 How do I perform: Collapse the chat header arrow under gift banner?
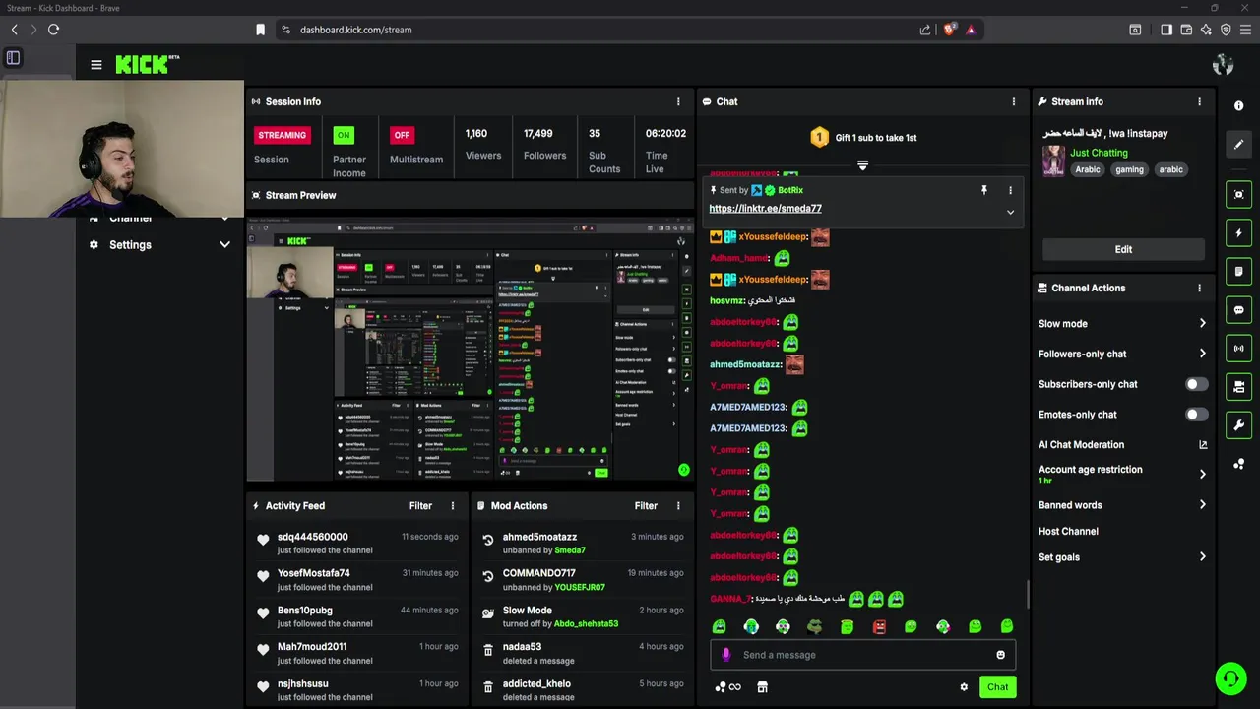(x=862, y=165)
